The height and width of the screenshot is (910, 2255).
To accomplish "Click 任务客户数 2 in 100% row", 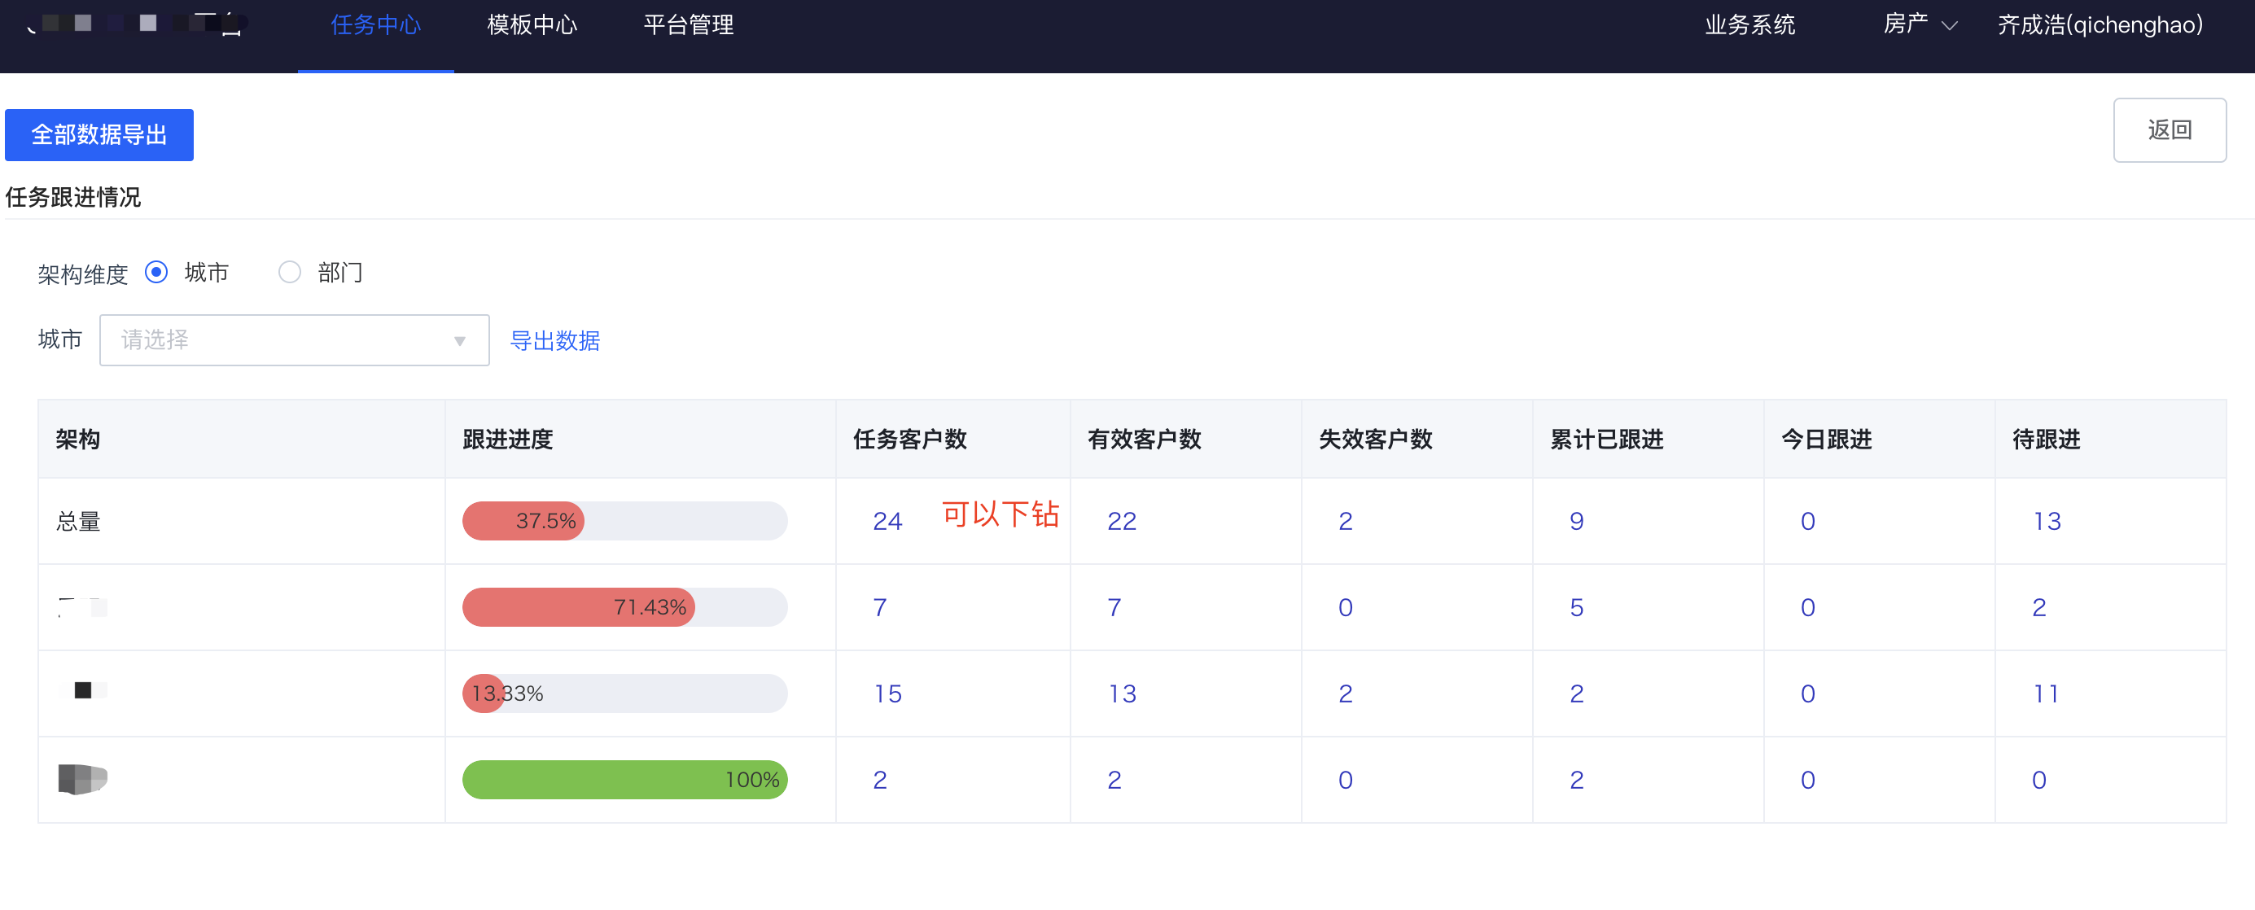I will tap(880, 780).
